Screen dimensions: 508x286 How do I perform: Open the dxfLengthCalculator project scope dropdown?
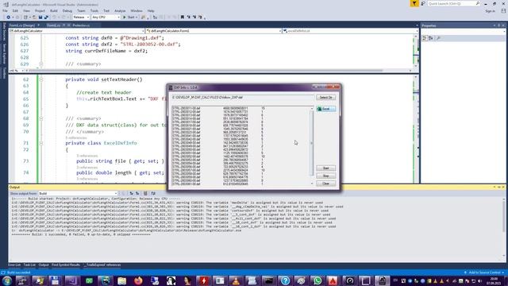(77, 31)
